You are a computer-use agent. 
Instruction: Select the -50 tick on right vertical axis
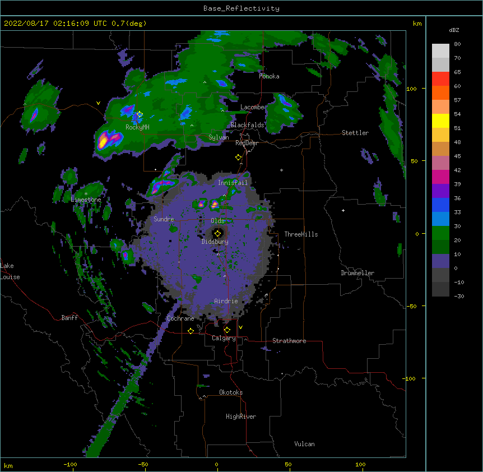[x=411, y=306]
